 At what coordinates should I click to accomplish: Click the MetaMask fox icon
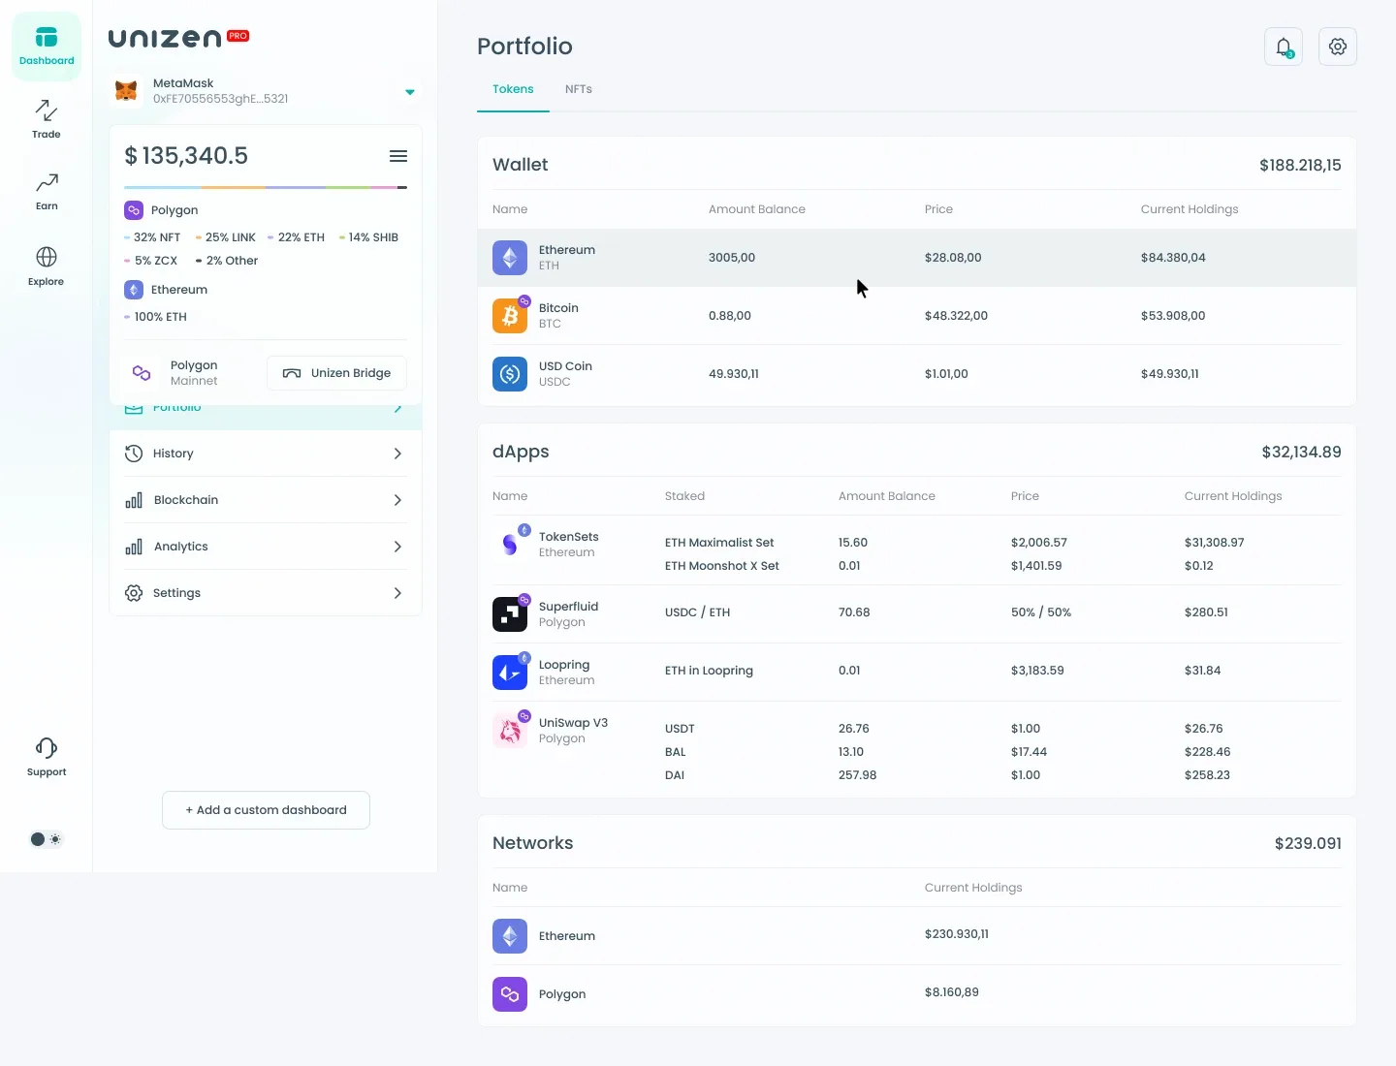click(x=126, y=91)
